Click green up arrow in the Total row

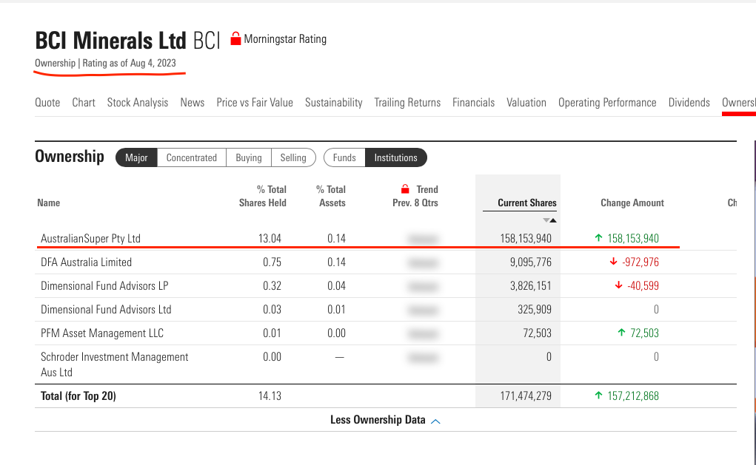tap(598, 396)
